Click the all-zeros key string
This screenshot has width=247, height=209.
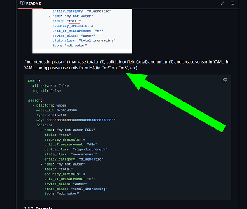(81, 120)
